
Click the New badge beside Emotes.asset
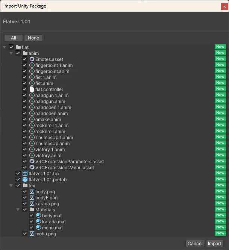click(x=220, y=59)
